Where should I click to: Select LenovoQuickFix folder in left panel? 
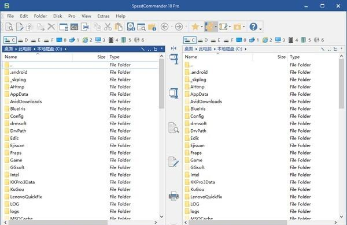click(x=26, y=197)
